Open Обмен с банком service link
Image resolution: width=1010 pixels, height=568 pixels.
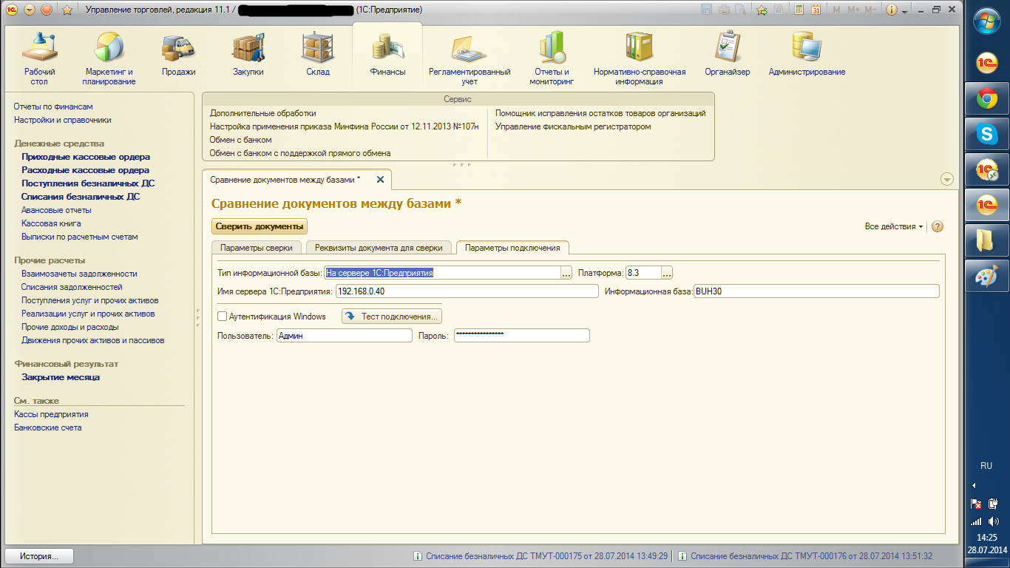click(240, 140)
